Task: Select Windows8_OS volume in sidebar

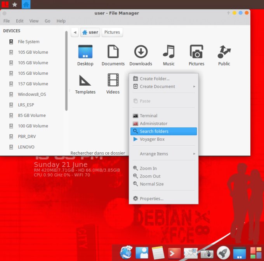Action: [x=32, y=94]
